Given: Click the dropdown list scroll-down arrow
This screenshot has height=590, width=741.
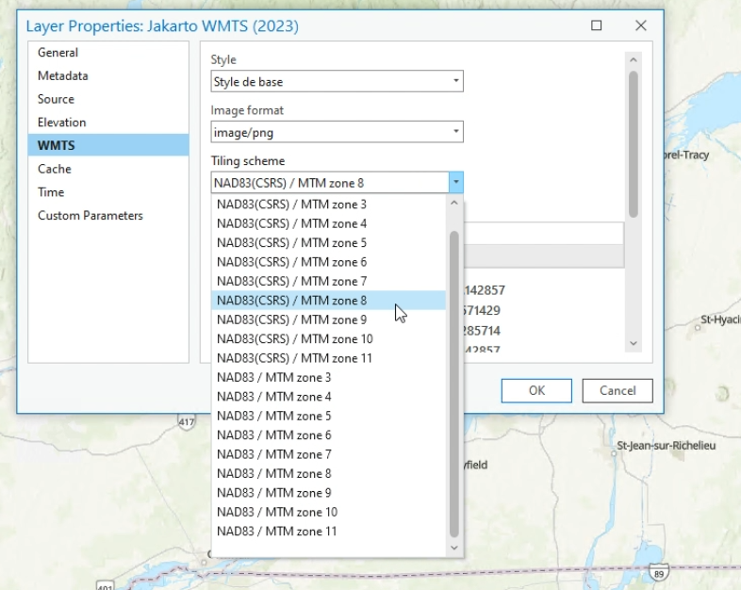Looking at the screenshot, I should coord(454,547).
